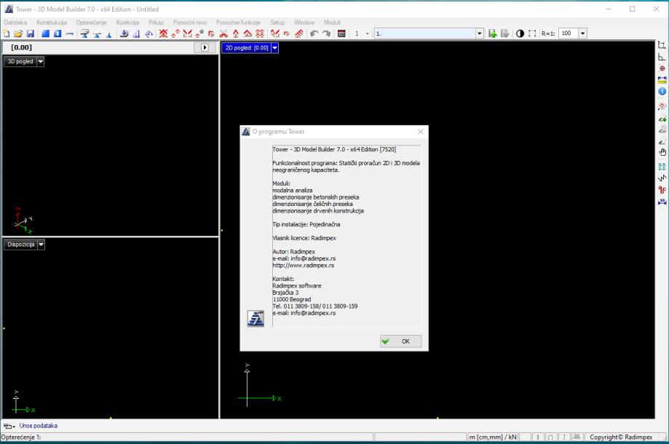Click the Redo arrow icon
The image size is (669, 444).
(326, 33)
